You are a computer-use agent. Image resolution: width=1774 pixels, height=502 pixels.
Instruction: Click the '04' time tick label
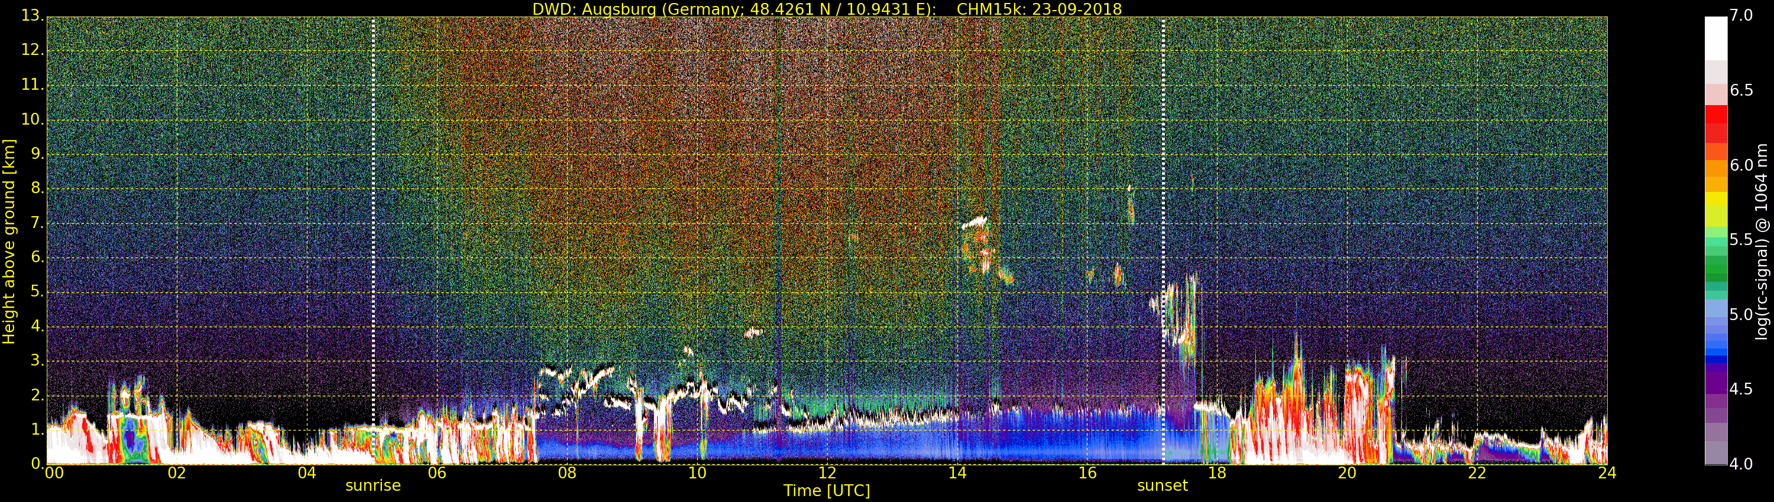(307, 472)
